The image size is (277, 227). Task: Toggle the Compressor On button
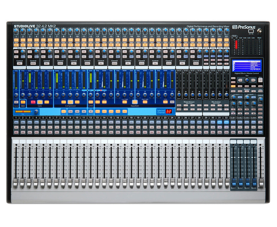pos(71,102)
